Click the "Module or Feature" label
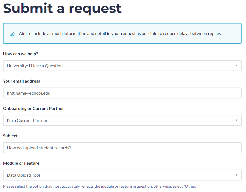The image size is (246, 192). pyautogui.click(x=21, y=163)
